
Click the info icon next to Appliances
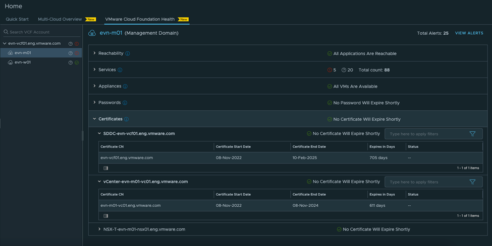[x=125, y=87]
